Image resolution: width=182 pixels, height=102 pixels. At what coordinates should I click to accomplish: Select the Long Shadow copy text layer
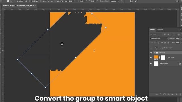pos(166,48)
